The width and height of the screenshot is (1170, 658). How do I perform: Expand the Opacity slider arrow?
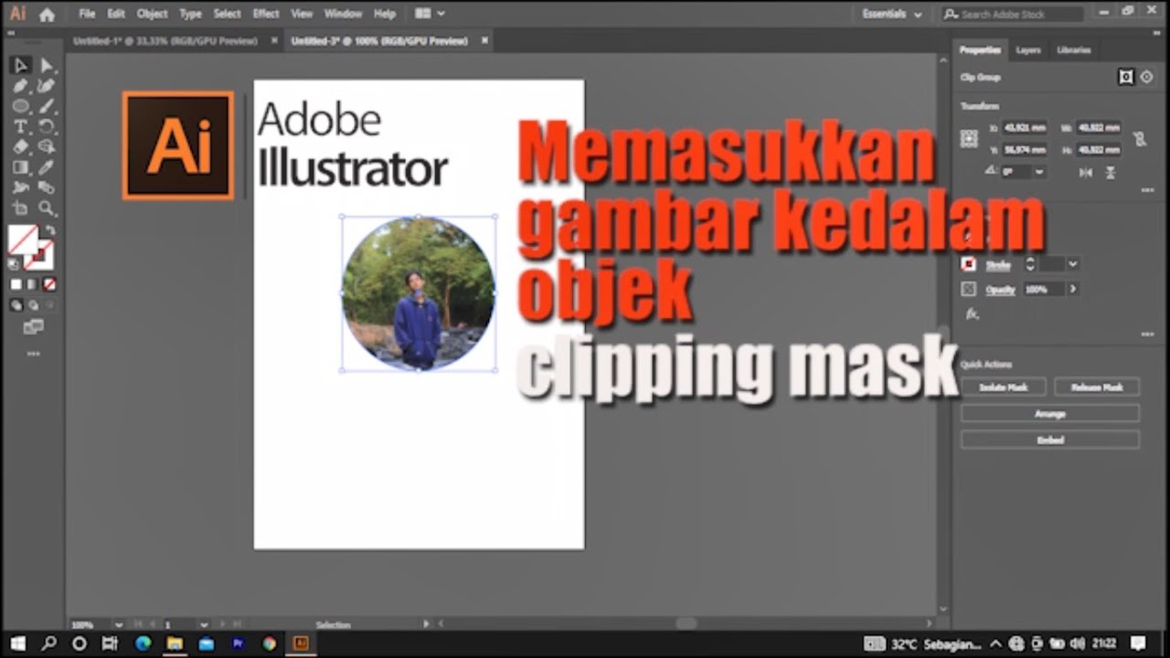1072,289
